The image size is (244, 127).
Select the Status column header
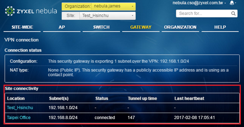[101, 98]
